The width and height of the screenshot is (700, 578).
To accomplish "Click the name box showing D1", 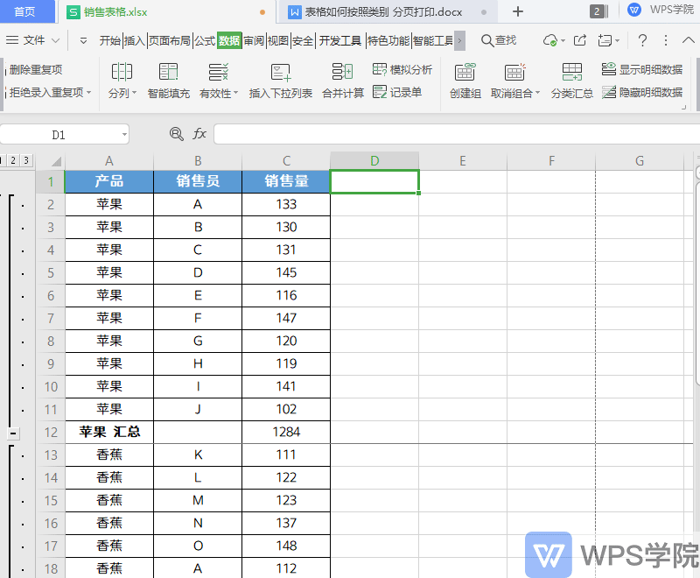I will (59, 135).
